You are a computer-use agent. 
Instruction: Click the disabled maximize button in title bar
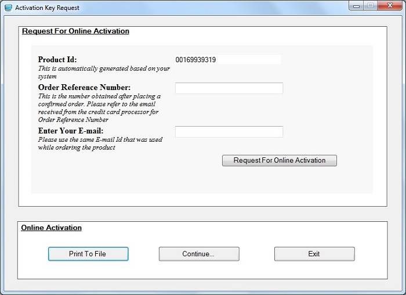pos(371,6)
